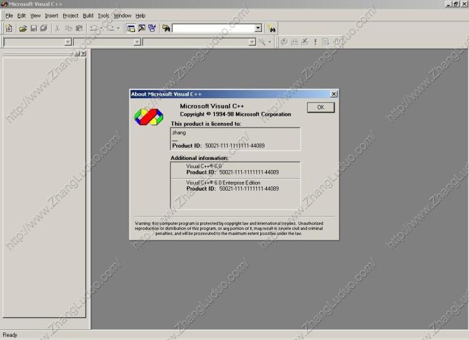Click the Go debug icon

tap(326, 42)
